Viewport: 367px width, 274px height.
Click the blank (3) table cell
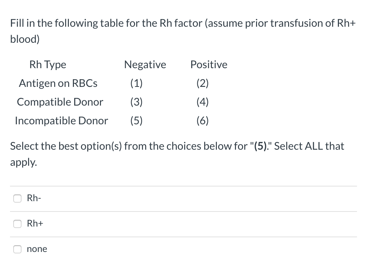point(136,102)
